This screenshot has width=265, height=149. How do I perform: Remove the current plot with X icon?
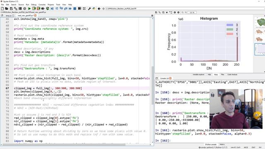[x=167, y=12]
